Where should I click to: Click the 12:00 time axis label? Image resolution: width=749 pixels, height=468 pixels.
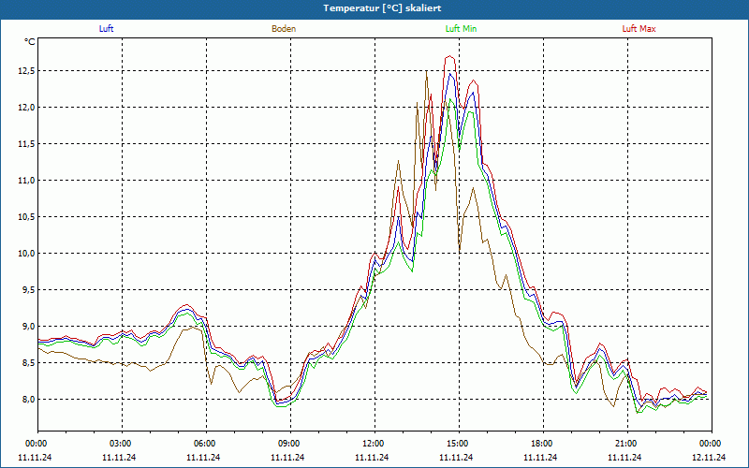click(372, 444)
